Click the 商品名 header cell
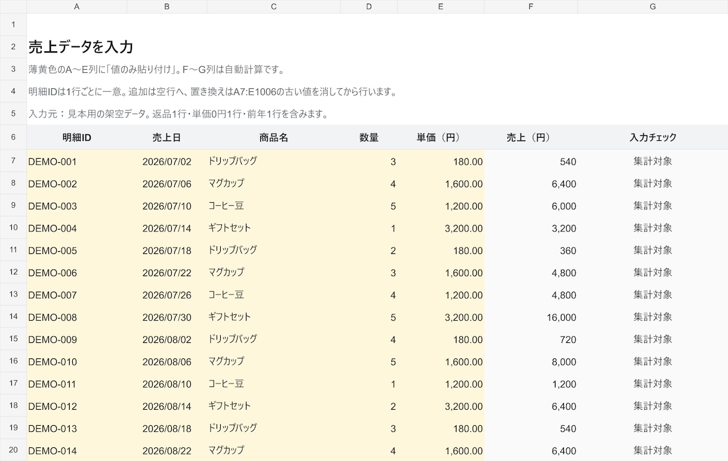Image resolution: width=728 pixels, height=461 pixels. (274, 138)
